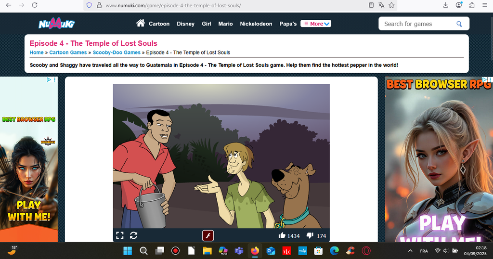Open Windows Start menu
The image size is (493, 259).
click(128, 251)
